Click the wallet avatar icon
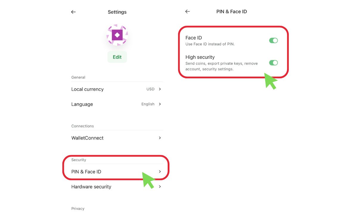Image resolution: width=358 pixels, height=212 pixels. pos(117,35)
